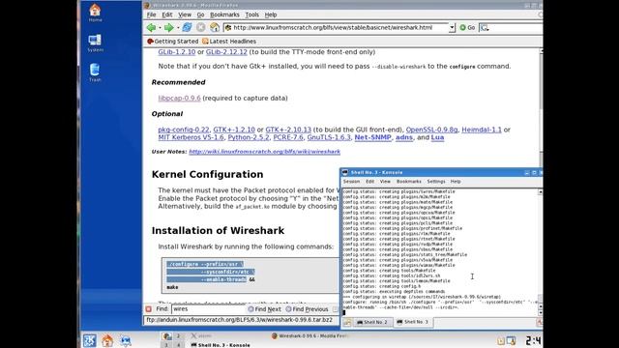Open the MIT Kerberos V5-1.6 link
This screenshot has width=619, height=348.
(191, 137)
